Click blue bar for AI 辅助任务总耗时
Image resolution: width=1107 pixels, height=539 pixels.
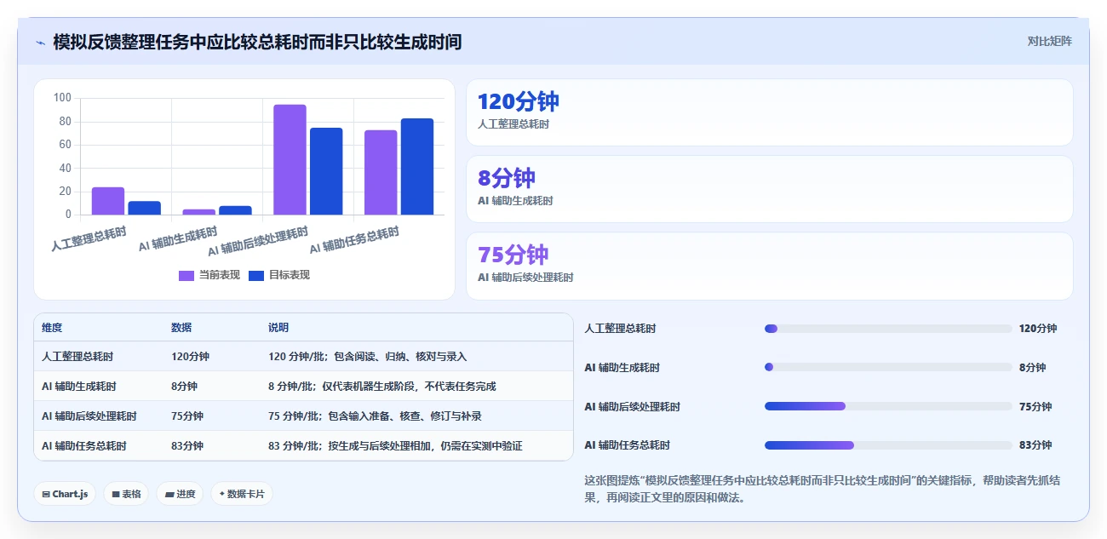pyautogui.click(x=417, y=166)
